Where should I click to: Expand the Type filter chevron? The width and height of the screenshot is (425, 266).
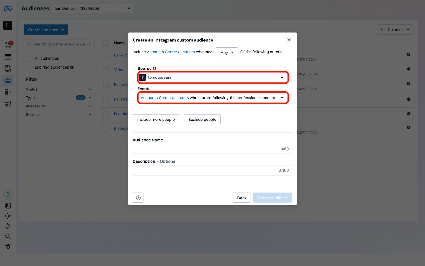tap(90, 98)
